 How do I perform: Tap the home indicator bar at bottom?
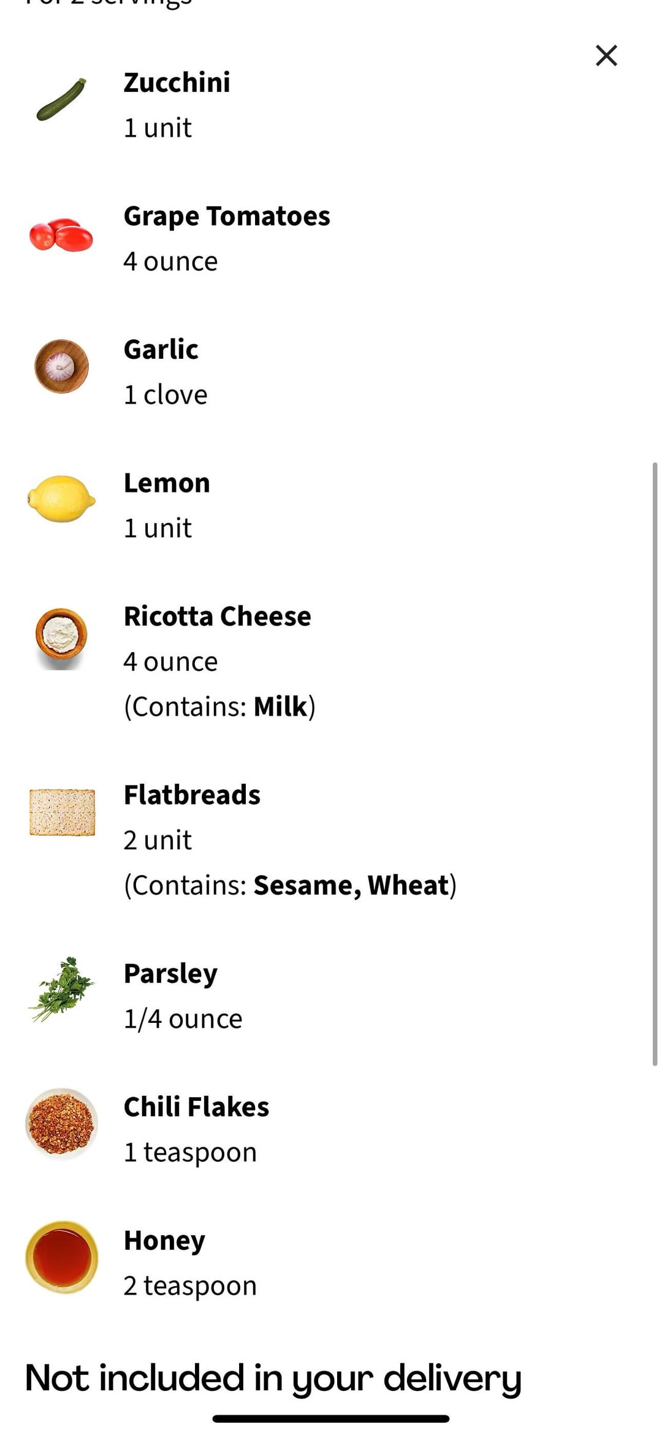coord(331,1418)
